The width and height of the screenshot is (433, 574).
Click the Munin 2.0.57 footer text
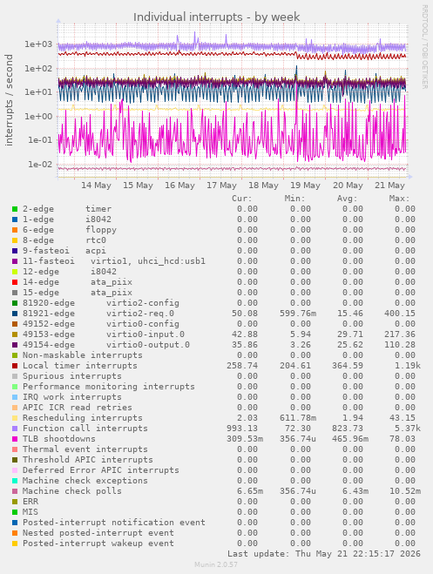(216, 564)
